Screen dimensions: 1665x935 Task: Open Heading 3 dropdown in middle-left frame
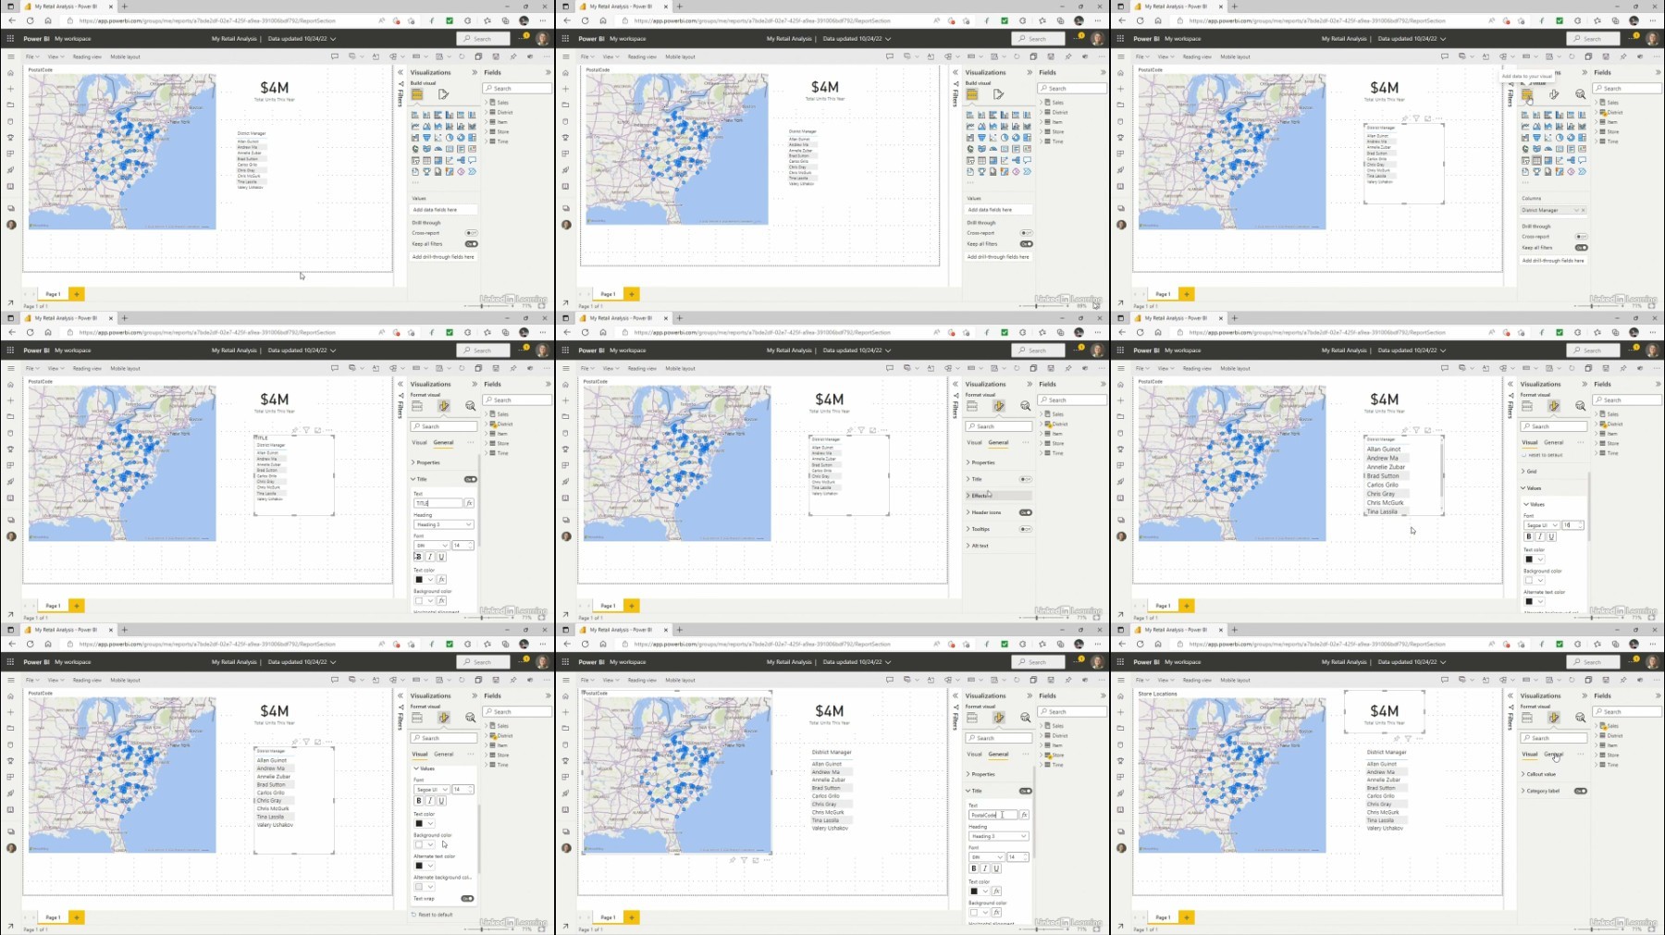443,524
